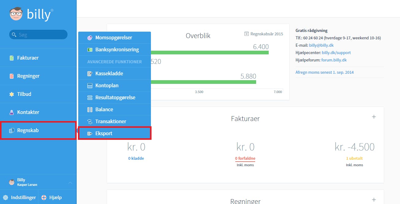Click the Banksynkronisering green icon
Screen dimensions: 400x204
(90, 50)
